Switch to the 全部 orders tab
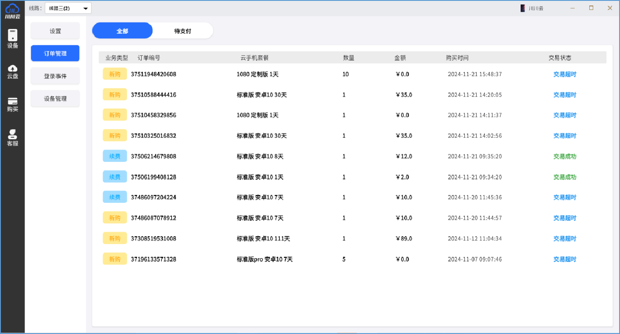 (122, 31)
